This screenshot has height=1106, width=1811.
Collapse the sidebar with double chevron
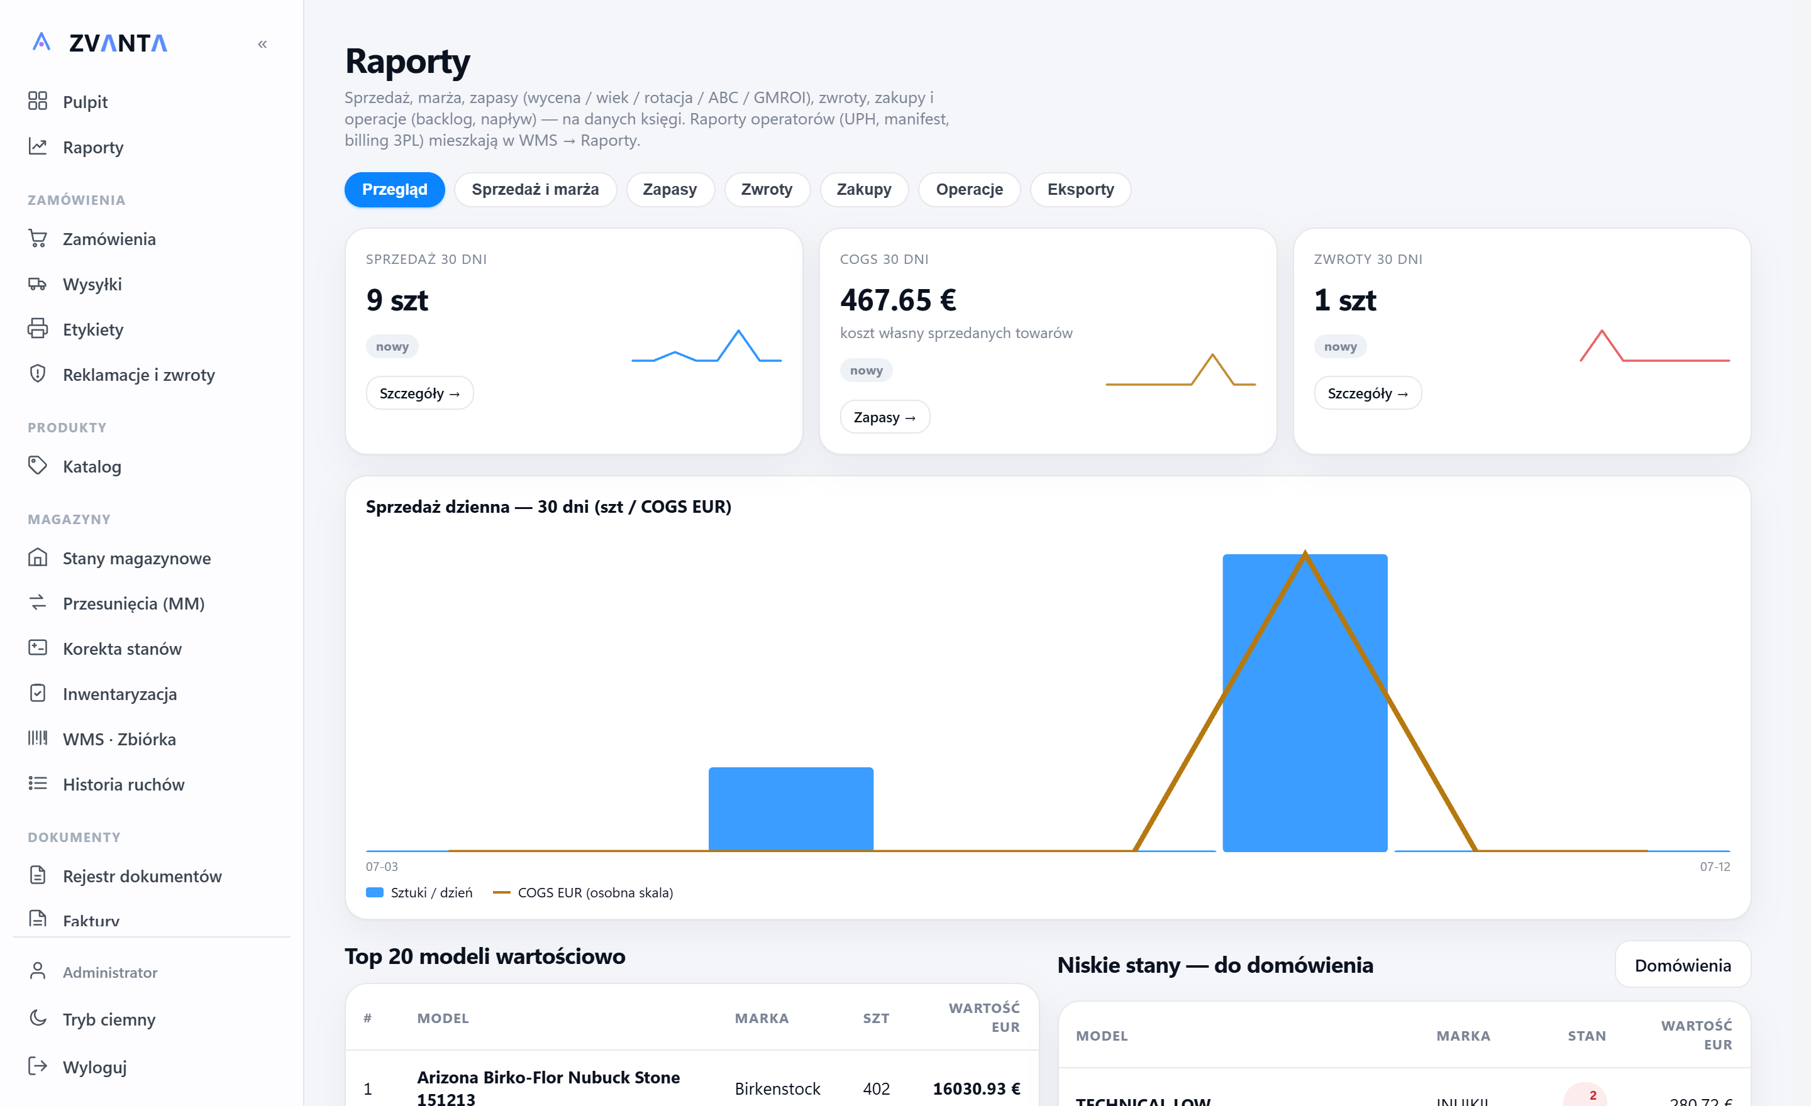[x=262, y=44]
